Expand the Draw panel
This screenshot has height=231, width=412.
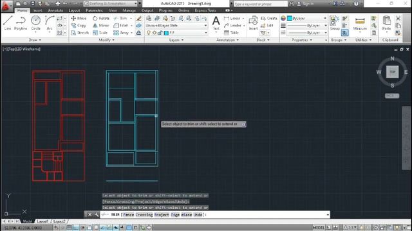click(x=35, y=40)
